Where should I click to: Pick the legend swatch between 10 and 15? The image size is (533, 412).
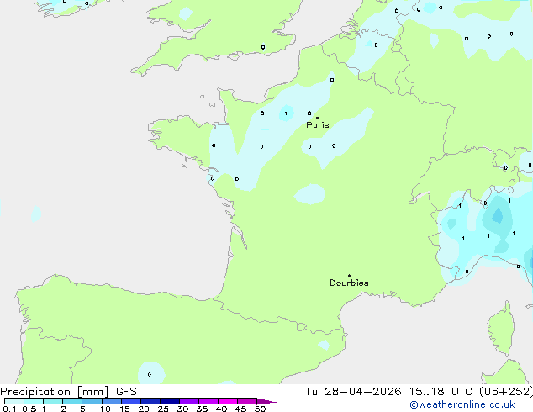[x=112, y=401]
